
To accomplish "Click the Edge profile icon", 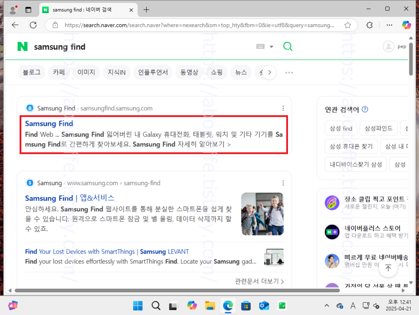I will click(12, 10).
